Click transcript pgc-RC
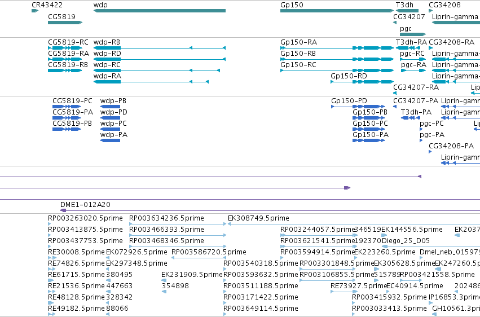The image size is (480, 317). (413, 59)
